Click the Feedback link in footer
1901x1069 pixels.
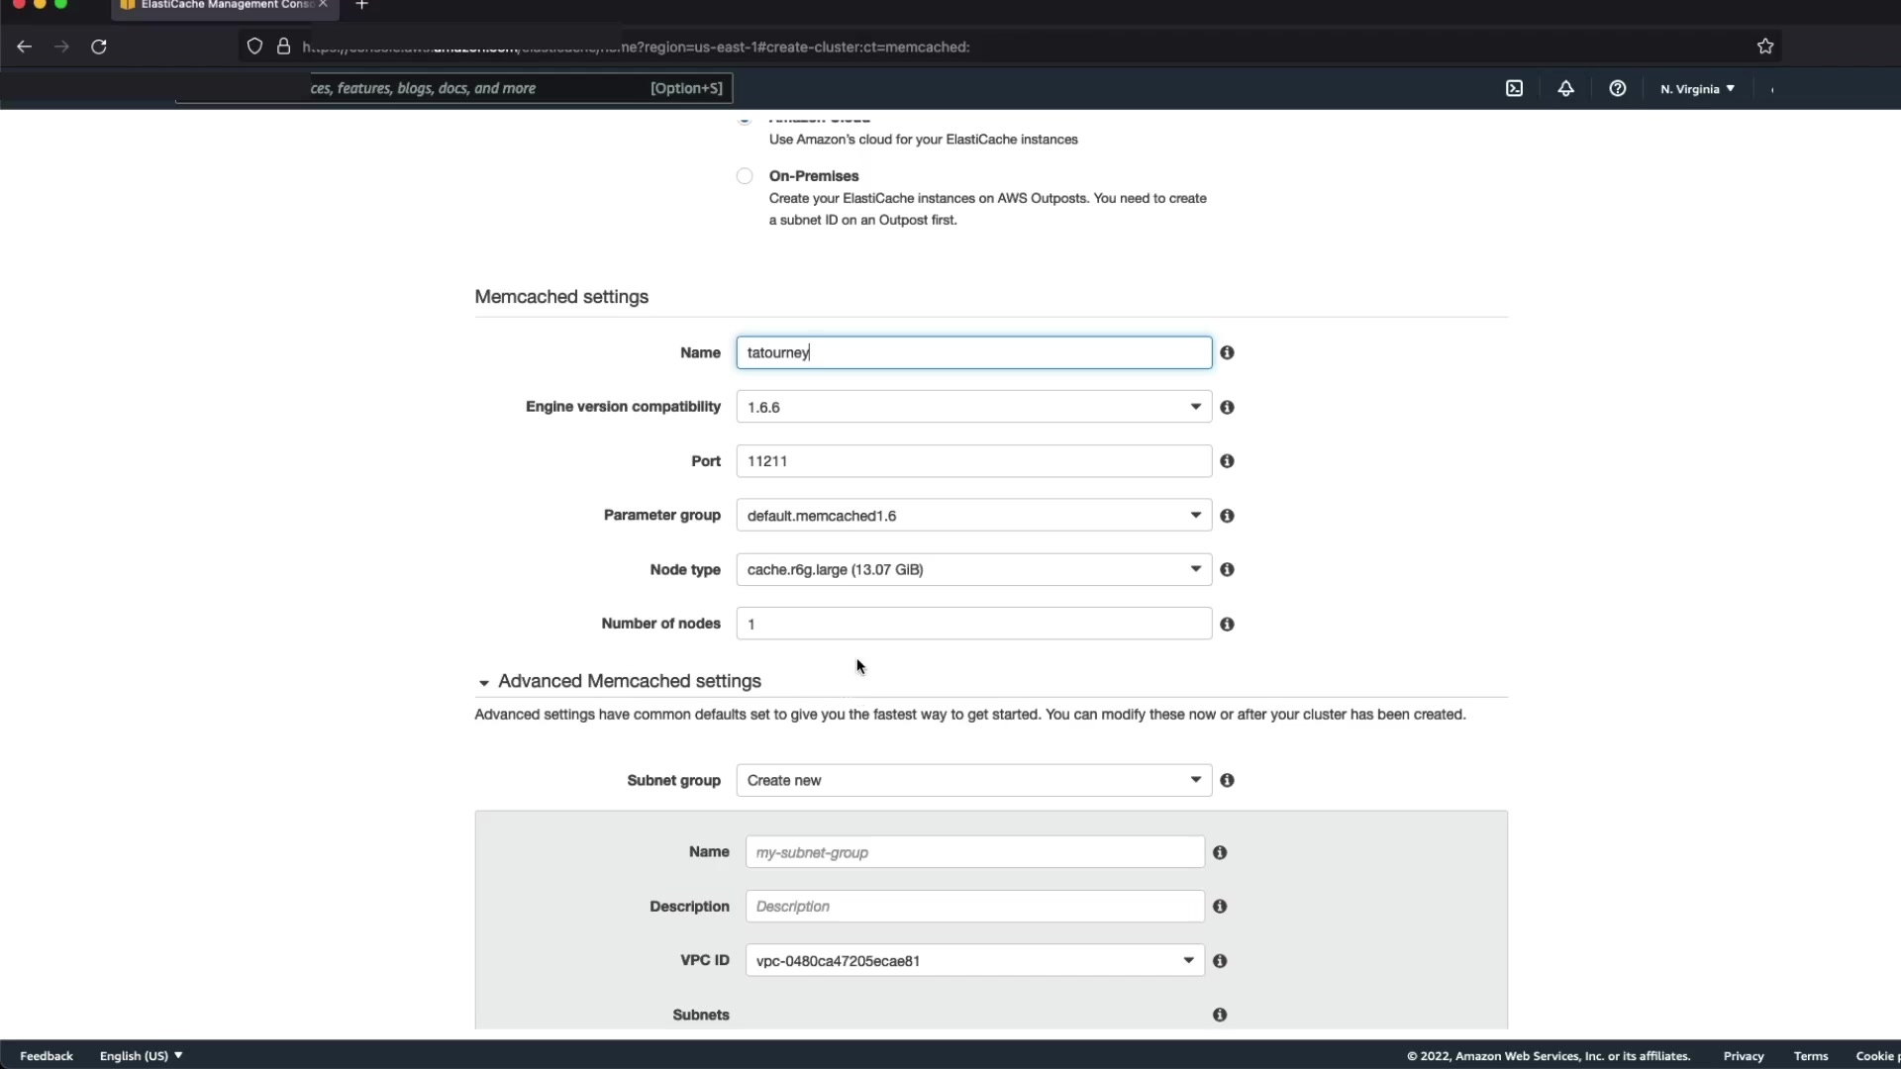tap(47, 1056)
